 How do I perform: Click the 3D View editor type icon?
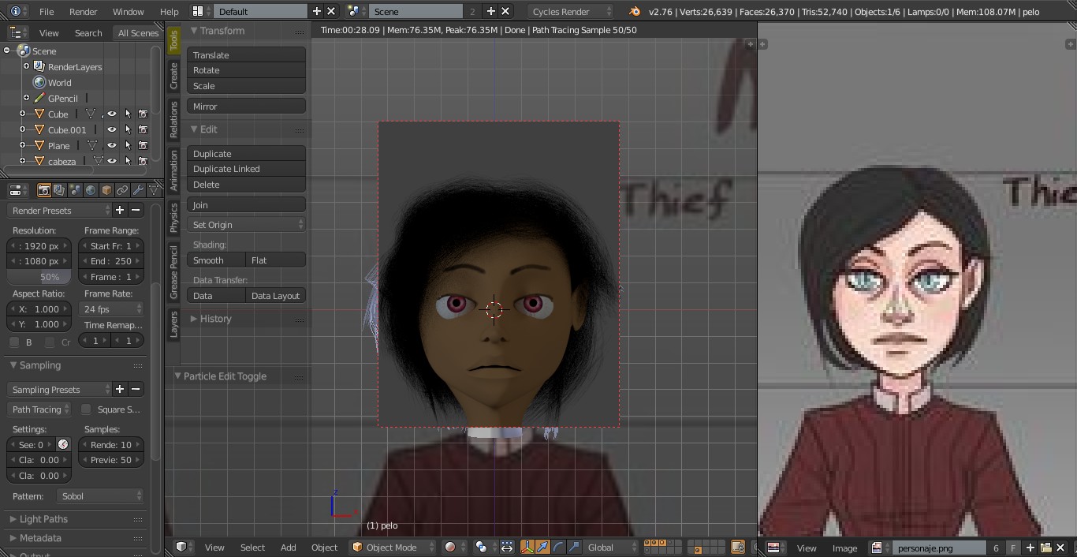pos(184,547)
